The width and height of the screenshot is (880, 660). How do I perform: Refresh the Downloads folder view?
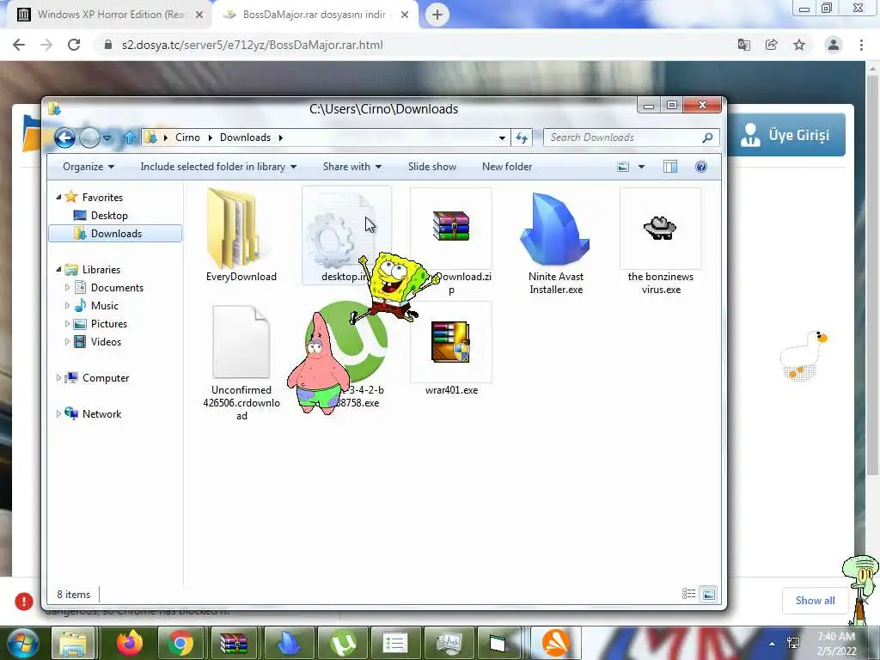pos(522,137)
